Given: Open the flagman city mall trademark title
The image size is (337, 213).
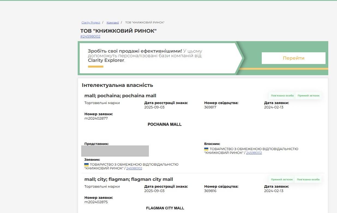Looking at the screenshot, I should point(129,179).
